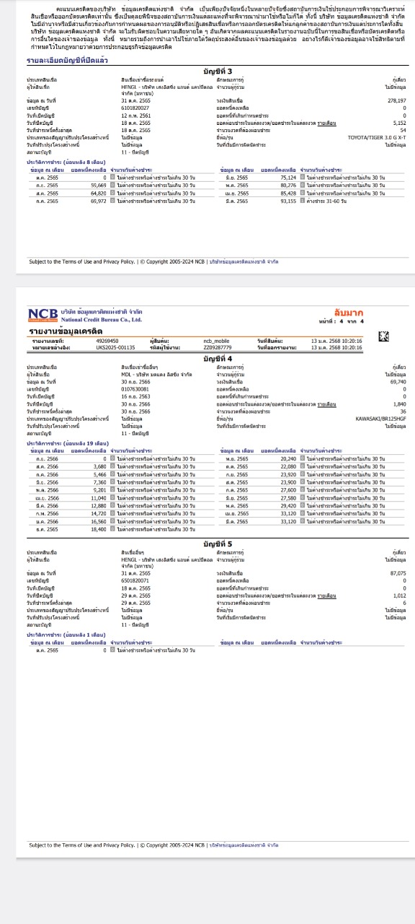
Task: Click status square beside 14,720 balance
Action: [112, 513]
